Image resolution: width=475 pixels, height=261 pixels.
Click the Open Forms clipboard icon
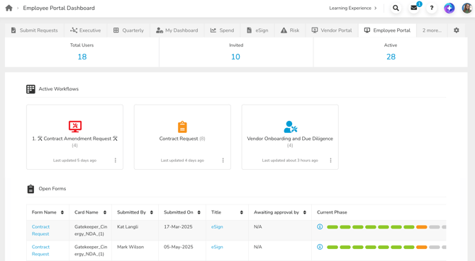30,189
